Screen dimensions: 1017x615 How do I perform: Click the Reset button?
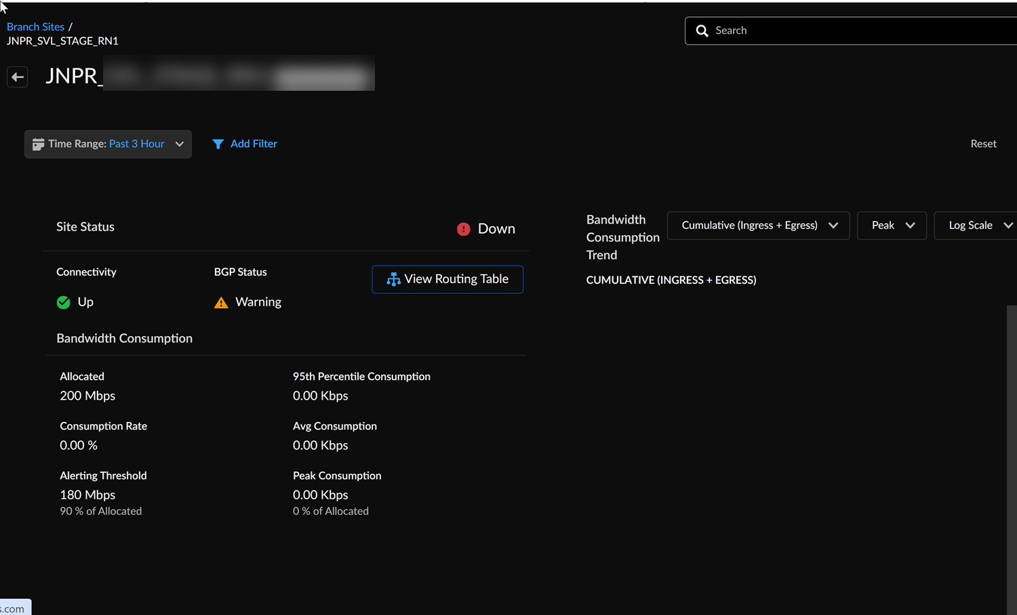pos(983,144)
